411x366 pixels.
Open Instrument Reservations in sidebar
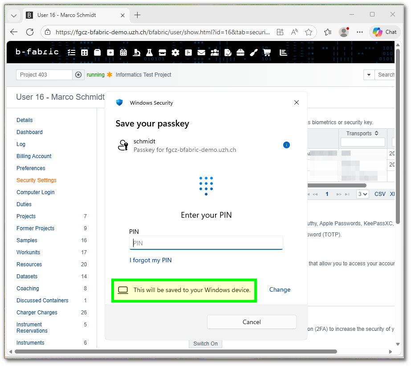point(32,328)
